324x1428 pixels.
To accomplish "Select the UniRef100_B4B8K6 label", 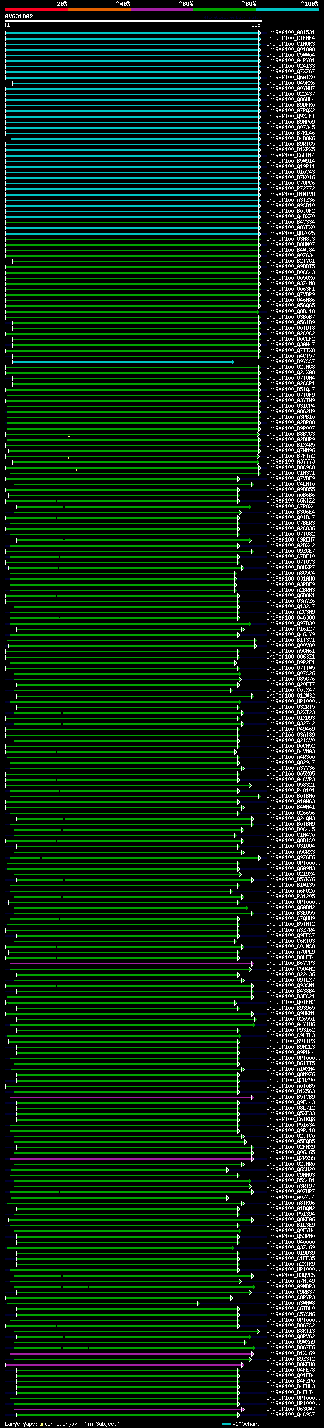I will pos(291,139).
